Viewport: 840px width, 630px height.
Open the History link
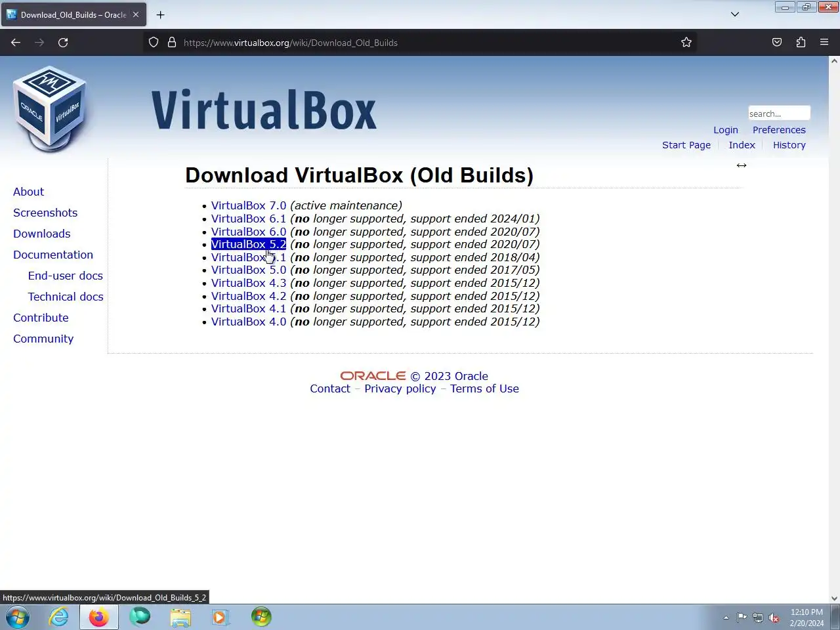pos(789,145)
